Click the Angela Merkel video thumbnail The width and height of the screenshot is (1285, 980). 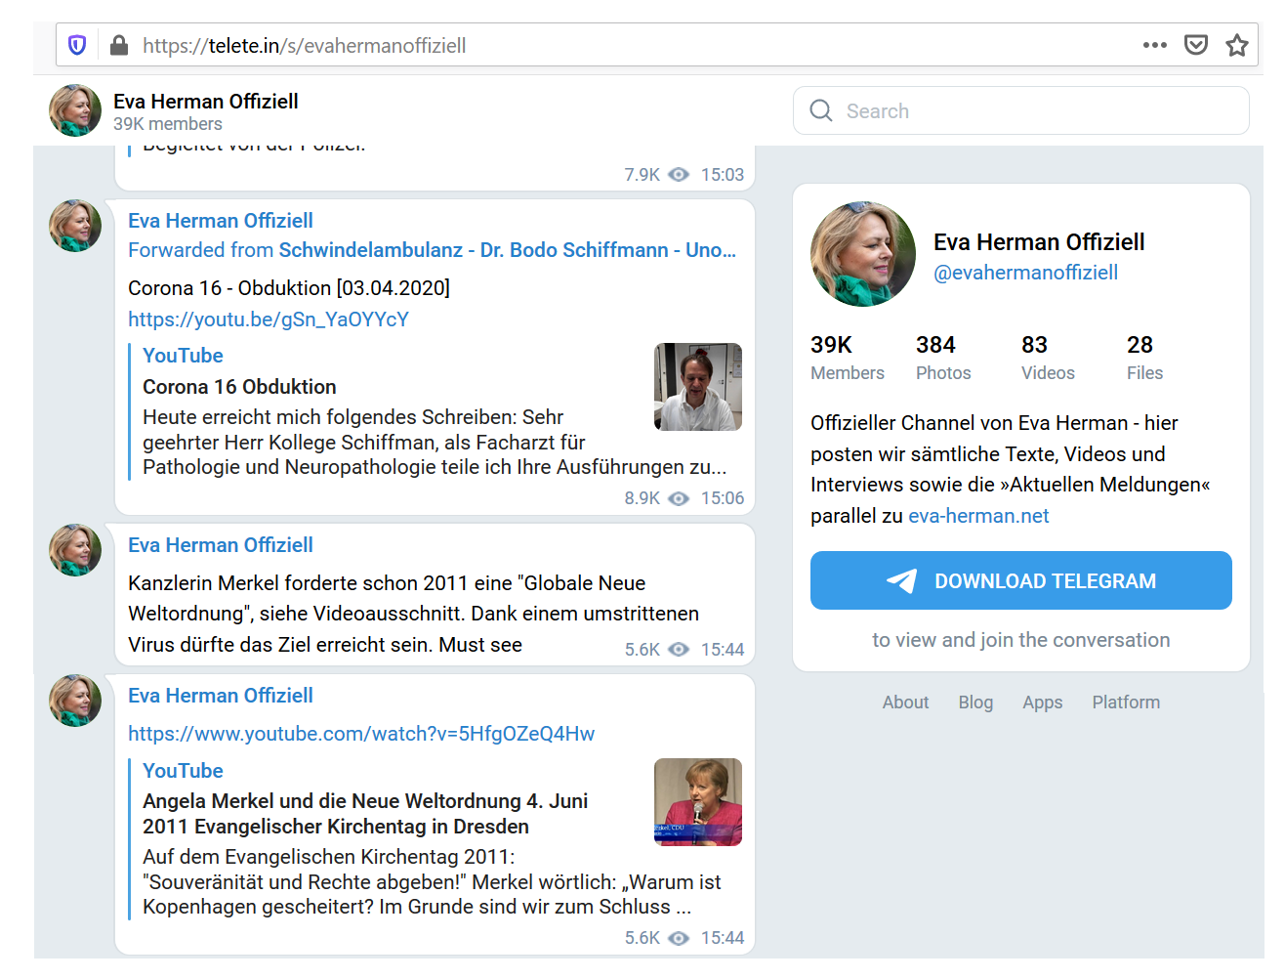coord(697,802)
